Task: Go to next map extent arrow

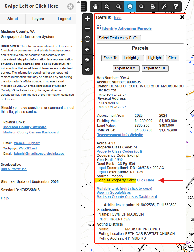Action: 87,60
